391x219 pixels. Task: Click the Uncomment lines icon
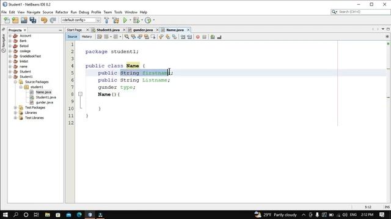(x=219, y=36)
